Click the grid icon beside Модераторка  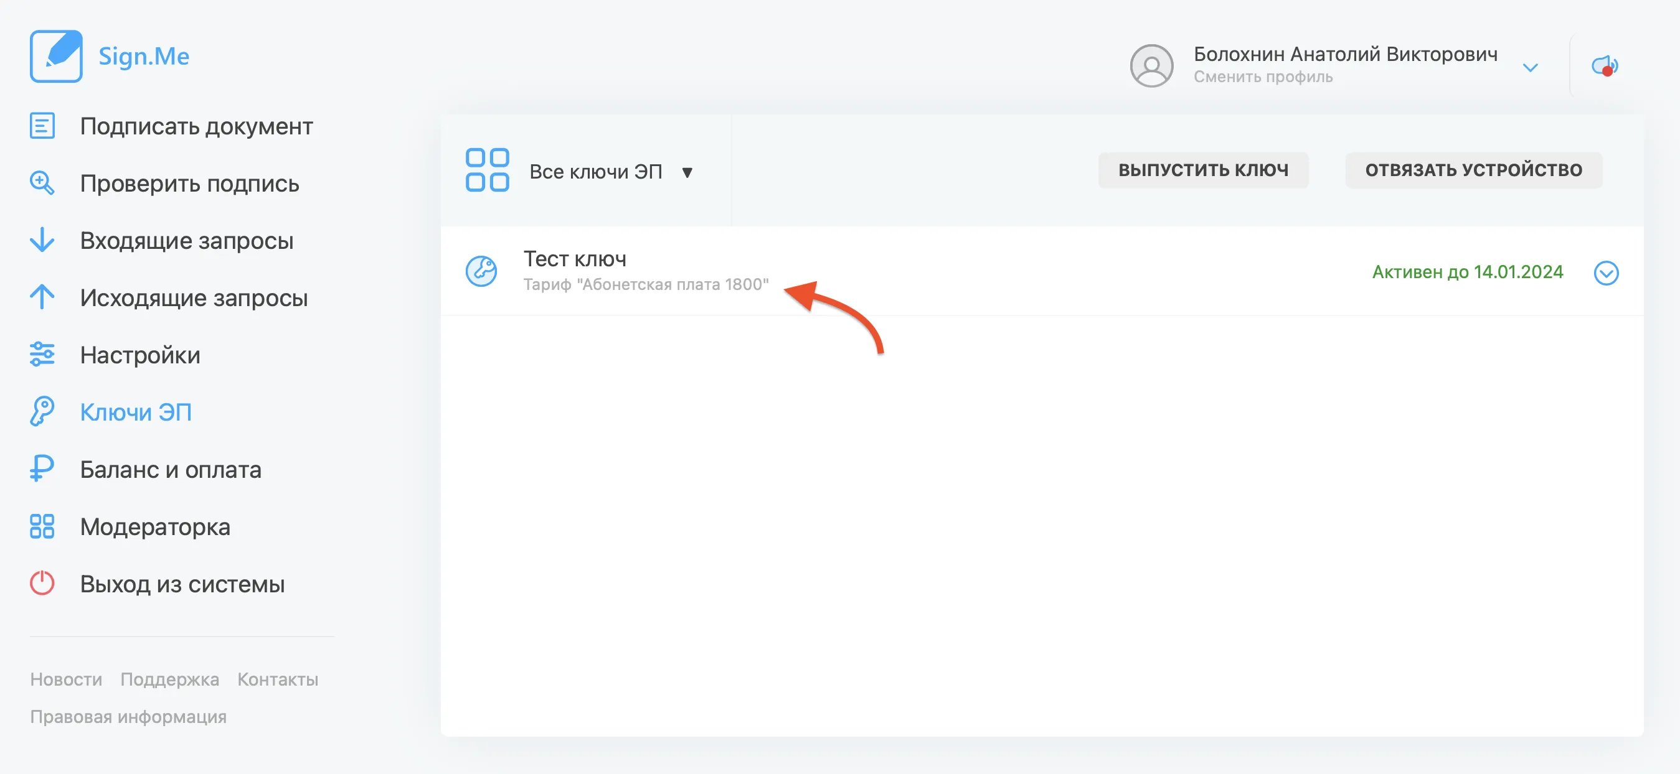42,526
